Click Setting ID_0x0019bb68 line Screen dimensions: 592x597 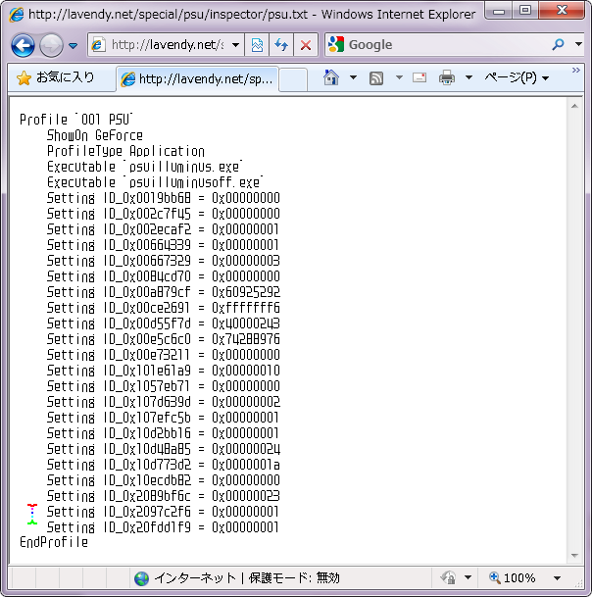[x=164, y=198]
